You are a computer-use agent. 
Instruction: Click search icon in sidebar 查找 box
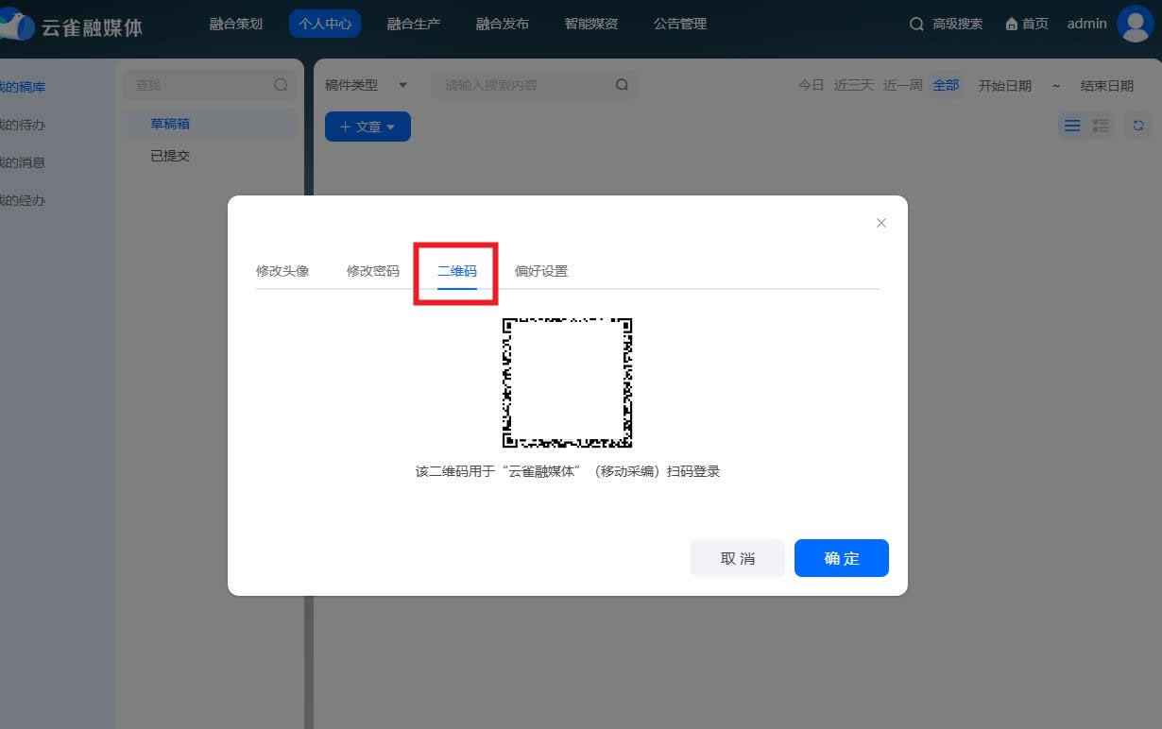281,84
